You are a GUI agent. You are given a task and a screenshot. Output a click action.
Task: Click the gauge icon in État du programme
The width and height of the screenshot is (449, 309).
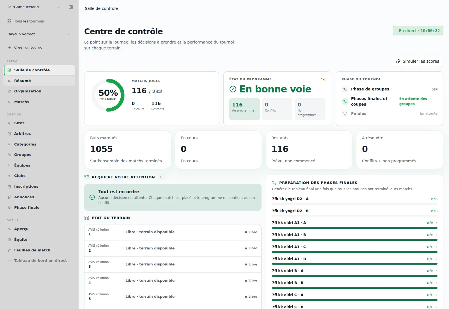323,80
